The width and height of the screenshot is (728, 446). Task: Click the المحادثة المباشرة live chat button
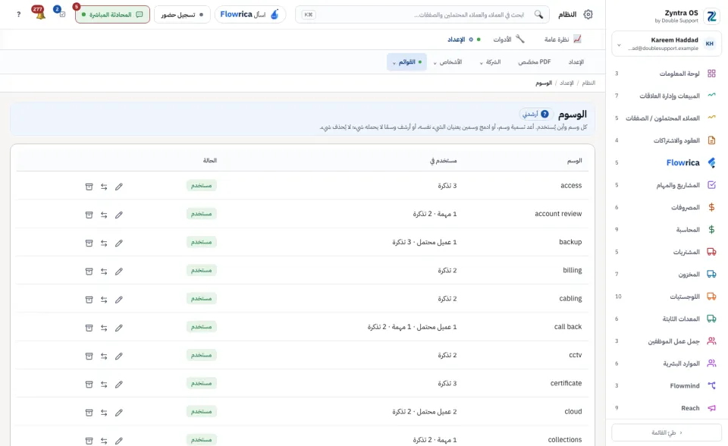point(112,14)
